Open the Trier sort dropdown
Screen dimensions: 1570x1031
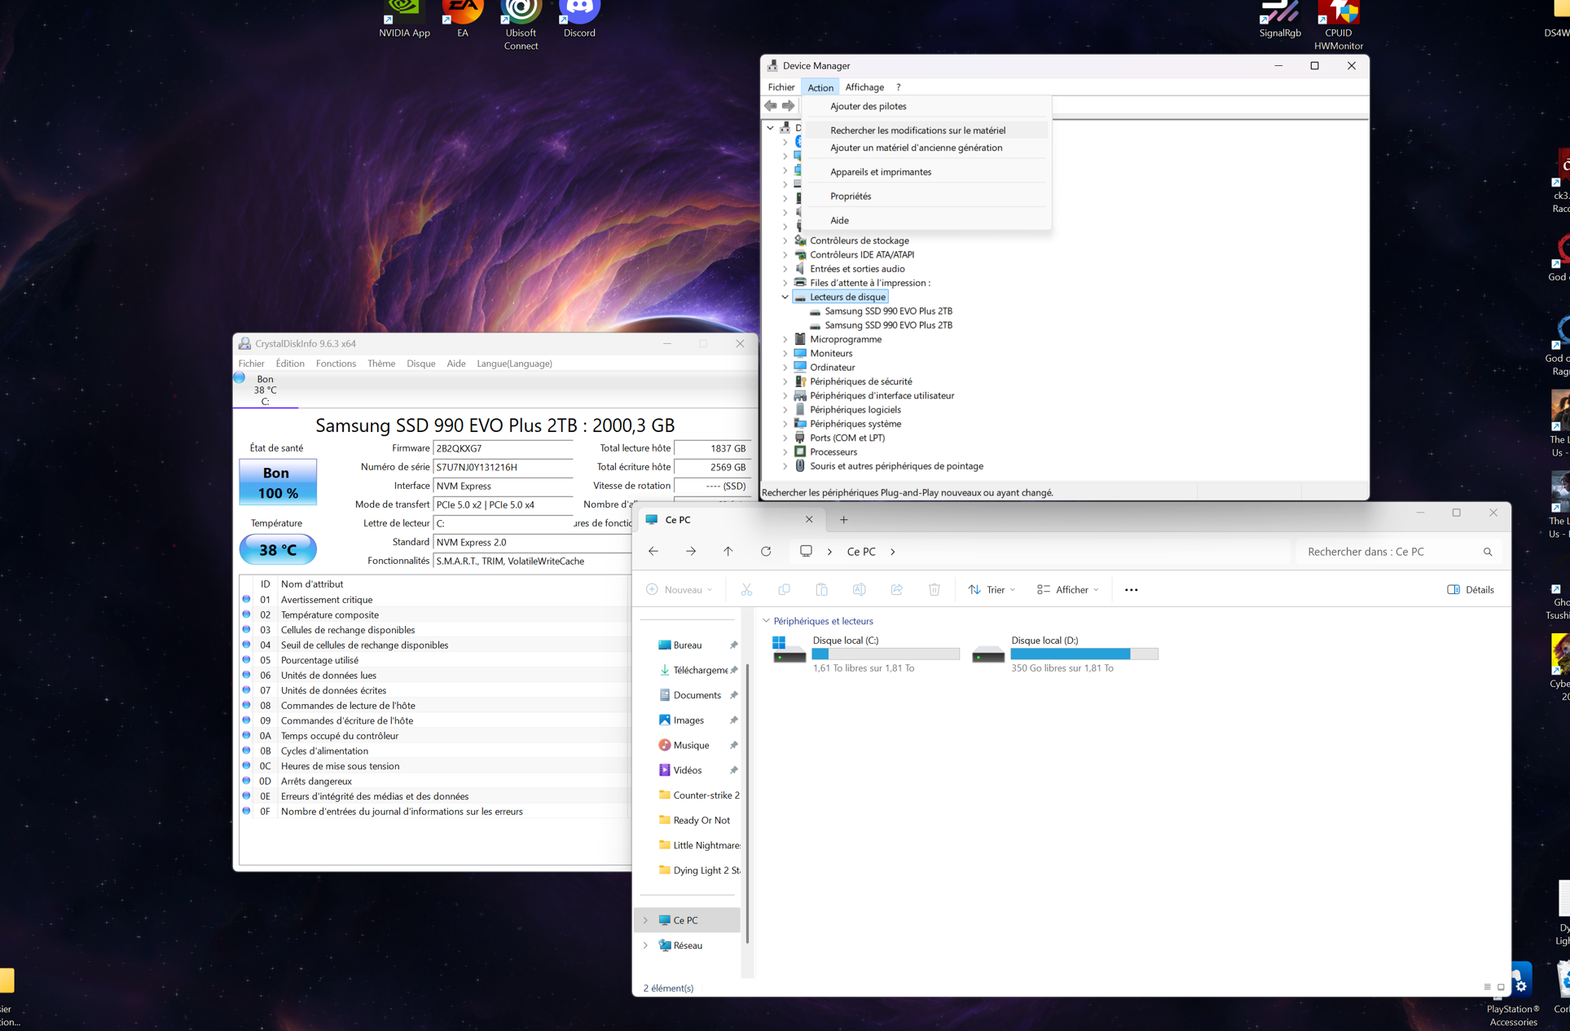992,589
